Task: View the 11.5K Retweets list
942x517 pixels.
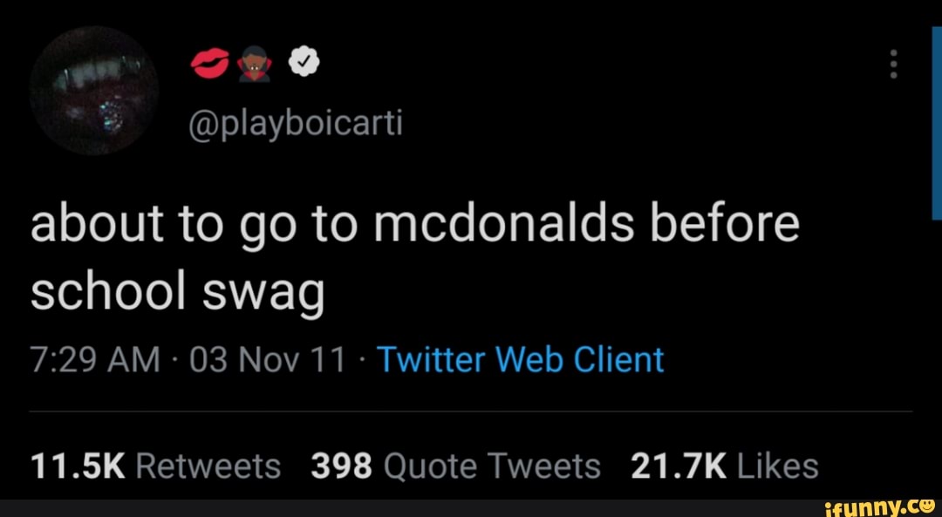Action: tap(154, 465)
